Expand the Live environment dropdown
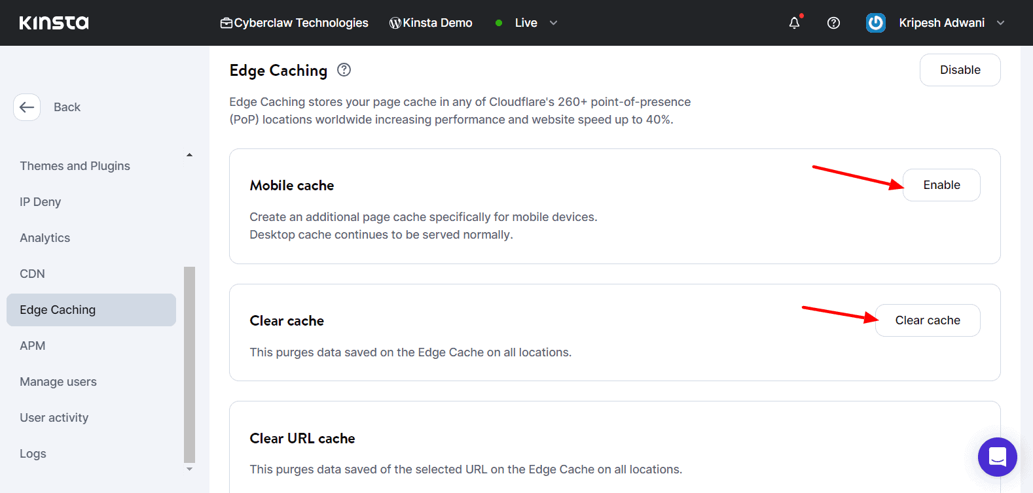This screenshot has height=493, width=1033. tap(553, 23)
